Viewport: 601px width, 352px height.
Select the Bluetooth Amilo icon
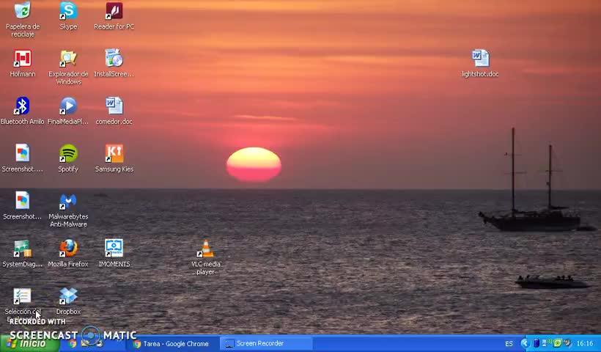point(23,107)
